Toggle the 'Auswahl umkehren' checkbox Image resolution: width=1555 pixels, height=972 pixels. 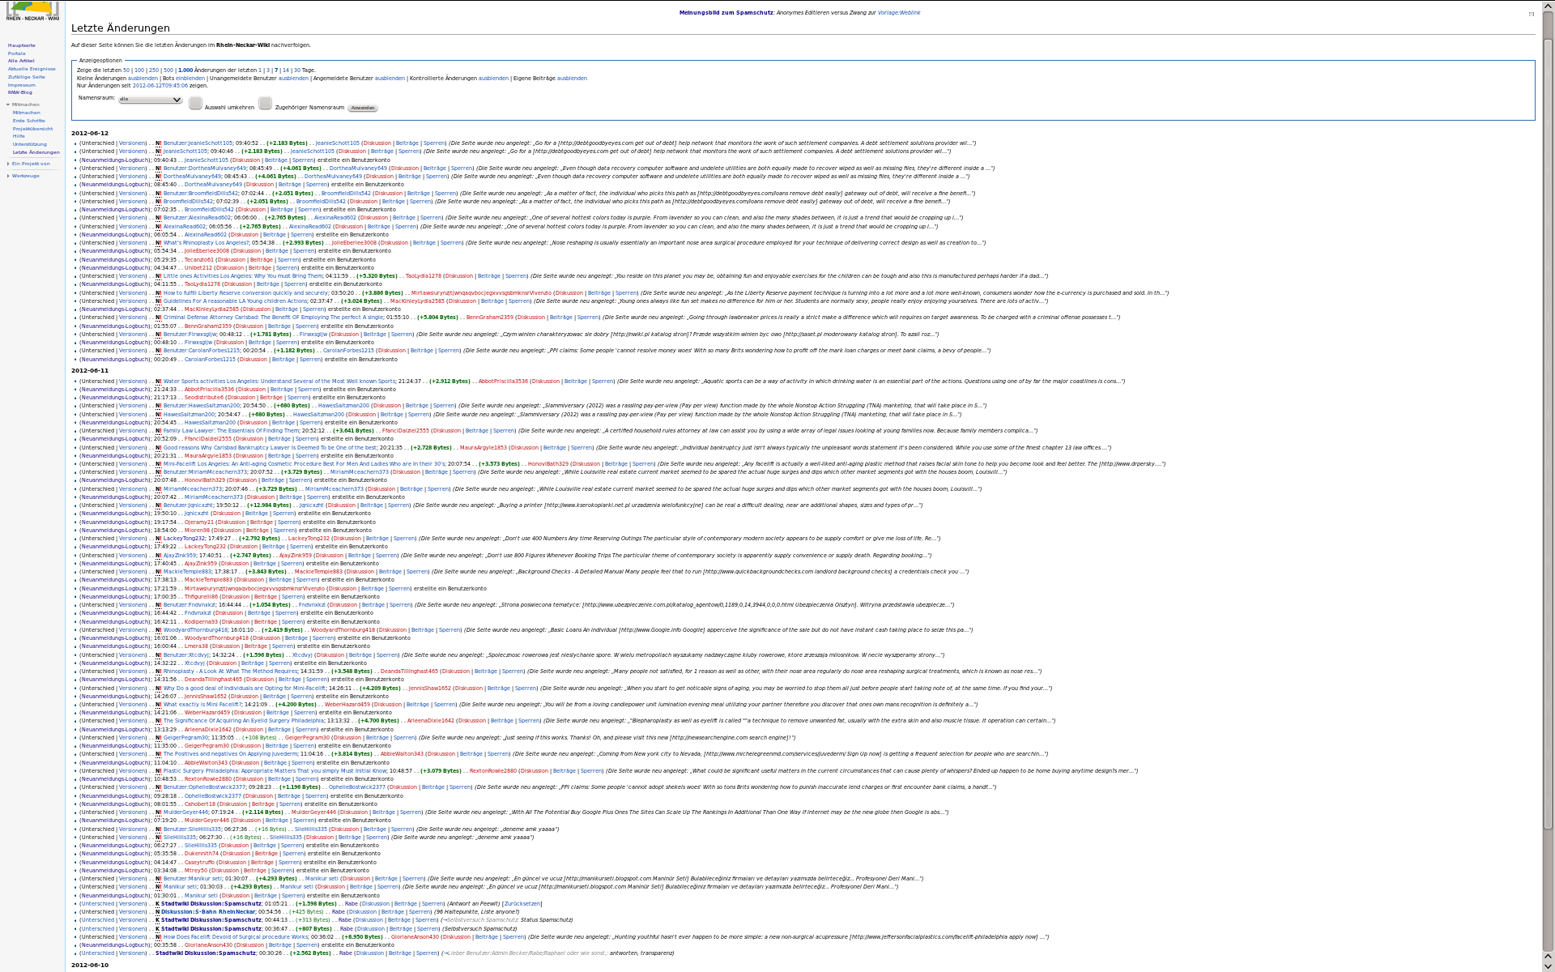click(195, 103)
